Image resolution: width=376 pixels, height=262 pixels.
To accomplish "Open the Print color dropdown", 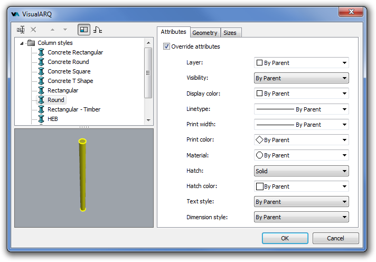I will (x=301, y=140).
